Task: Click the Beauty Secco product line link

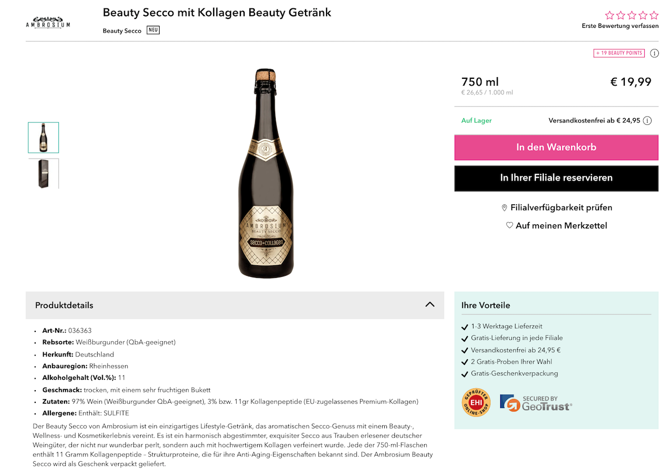Action: 122,30
